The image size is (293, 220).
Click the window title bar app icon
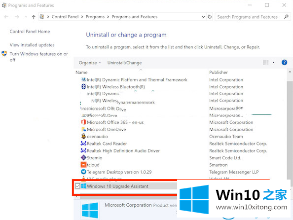[4, 5]
